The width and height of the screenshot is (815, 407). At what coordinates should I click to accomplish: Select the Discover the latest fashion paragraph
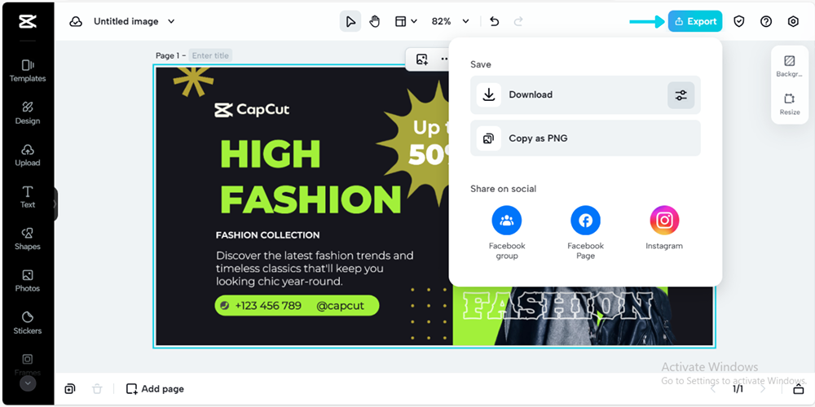pos(315,269)
